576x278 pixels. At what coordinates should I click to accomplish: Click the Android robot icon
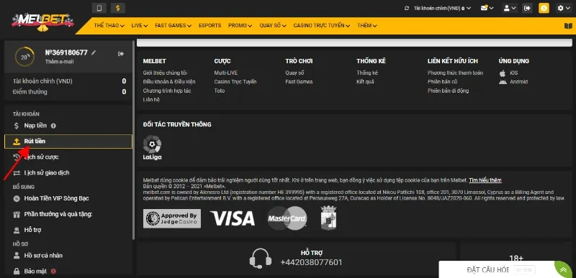point(503,82)
